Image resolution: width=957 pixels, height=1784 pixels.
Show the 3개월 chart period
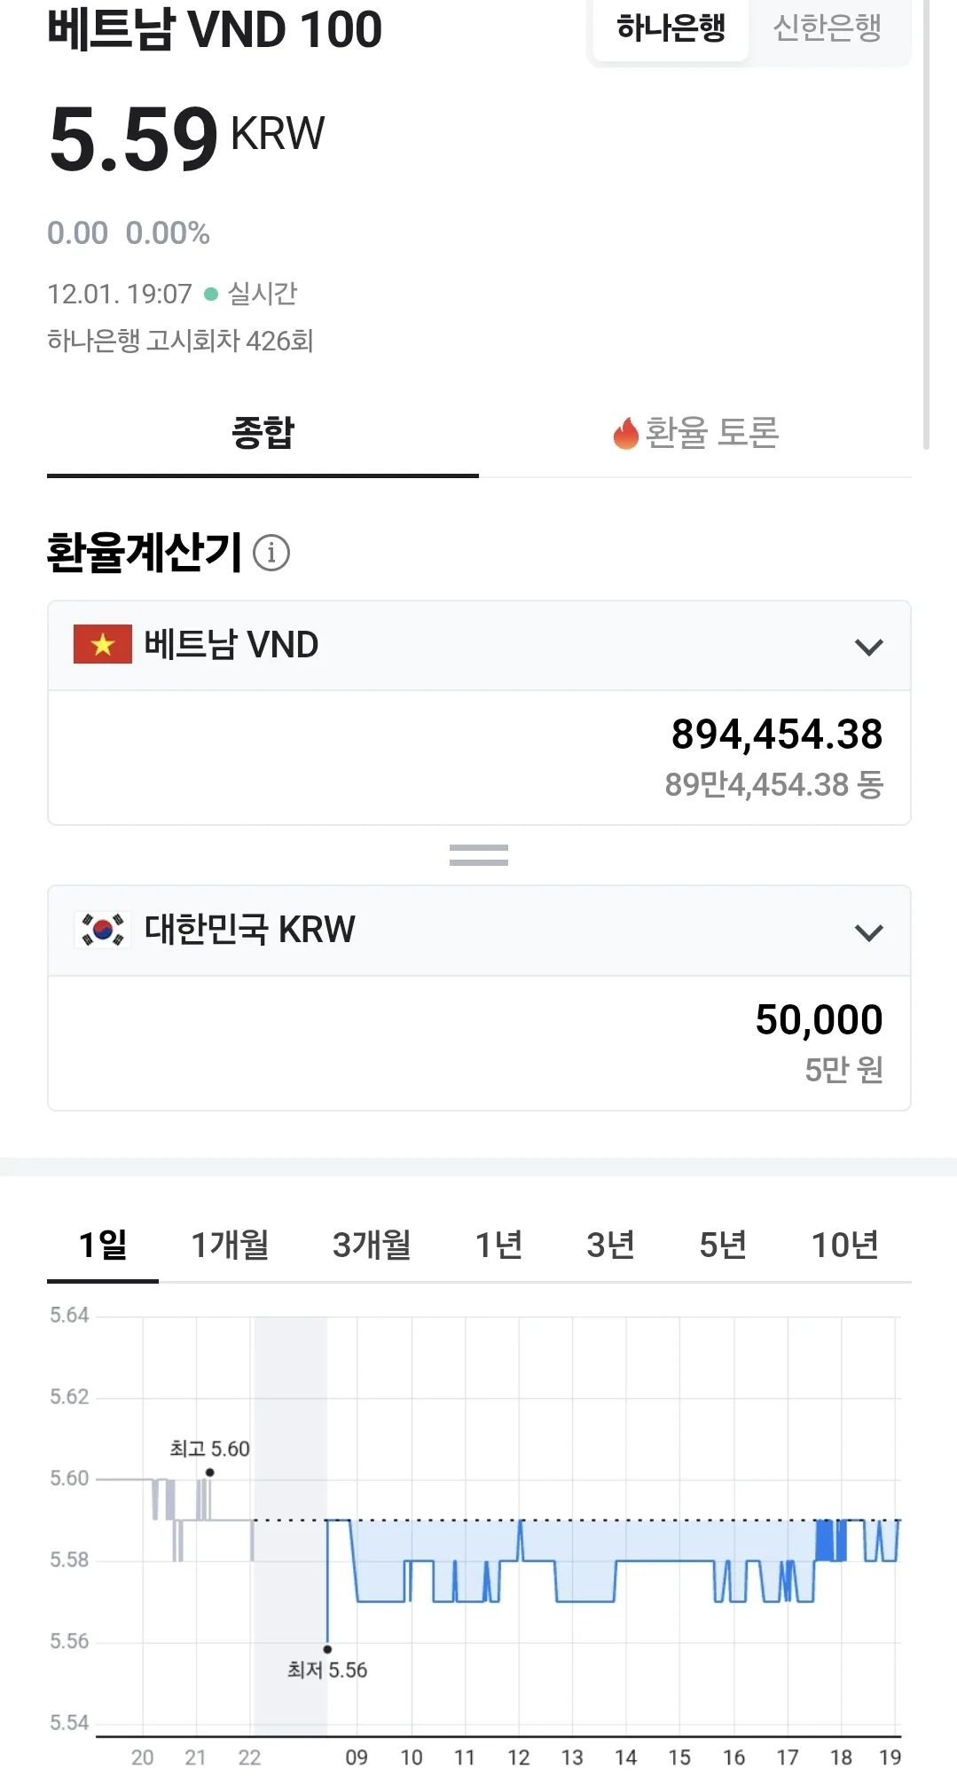point(372,1245)
